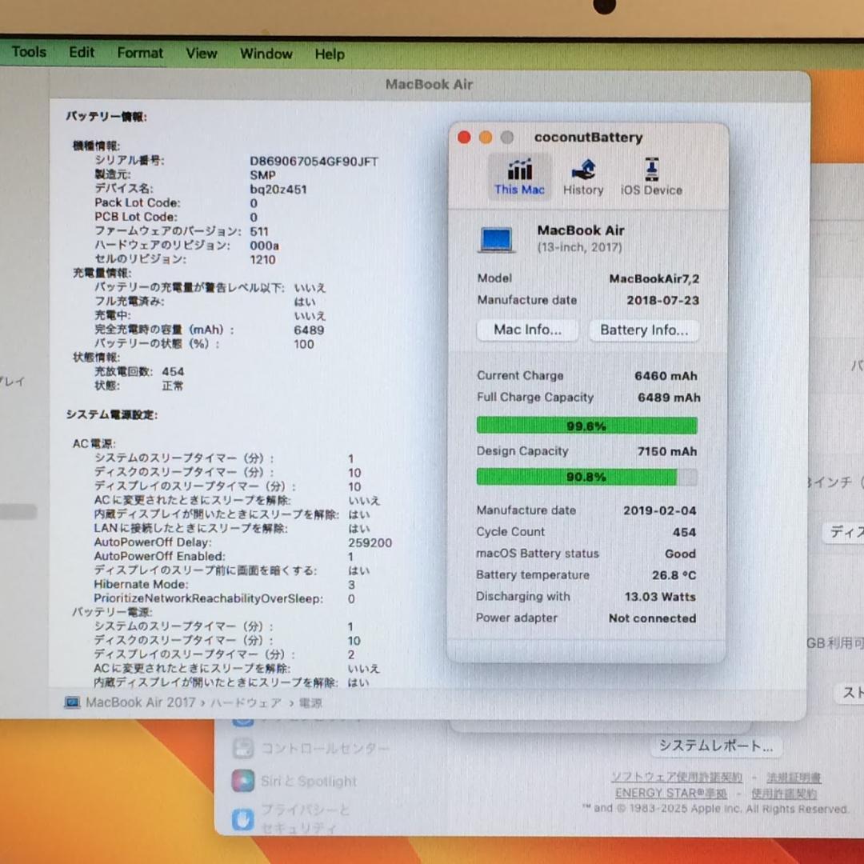Click 電源 in the path bar
Screen dimensions: 864x864
[310, 703]
